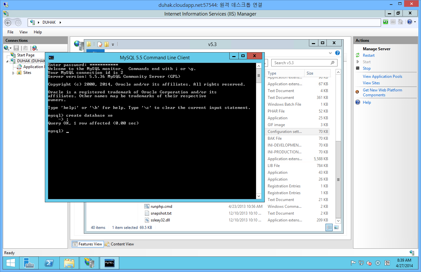Click the MySQL console scrollbar down arrow
Viewport: 421px width, 272px height.
click(259, 196)
